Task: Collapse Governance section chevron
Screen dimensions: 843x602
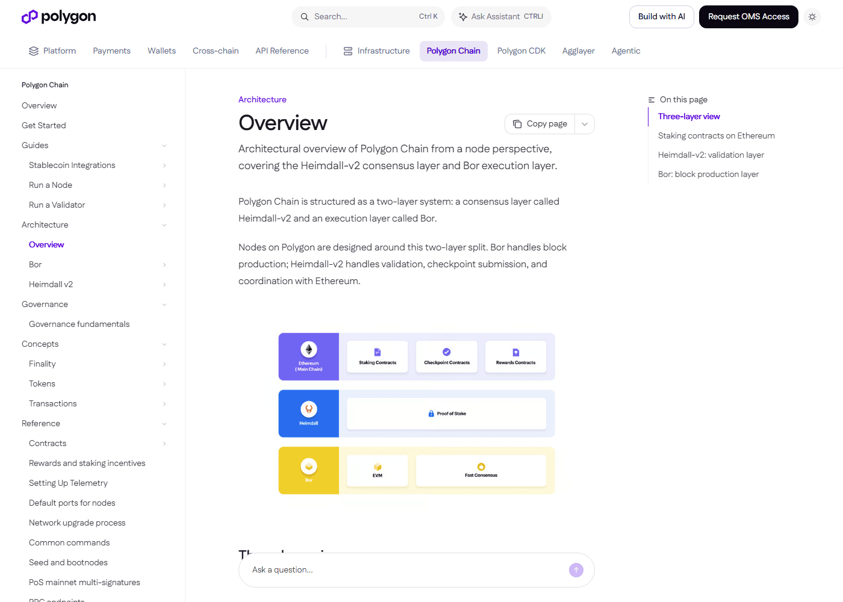Action: (164, 305)
